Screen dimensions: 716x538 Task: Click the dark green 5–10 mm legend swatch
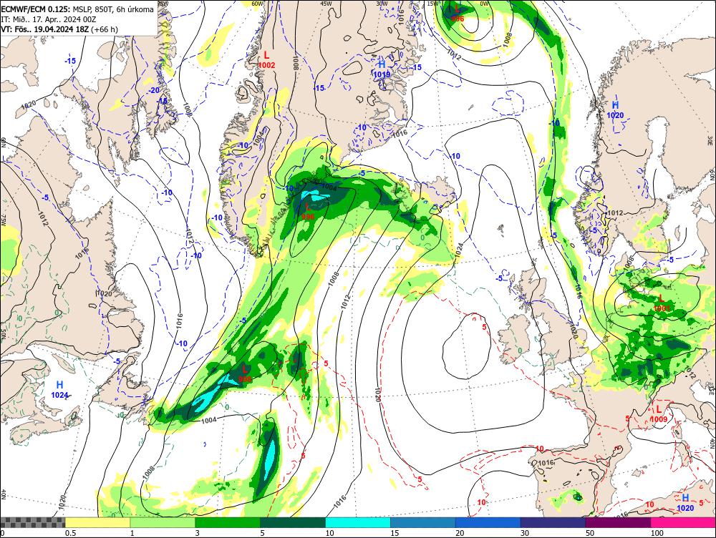coord(293,522)
